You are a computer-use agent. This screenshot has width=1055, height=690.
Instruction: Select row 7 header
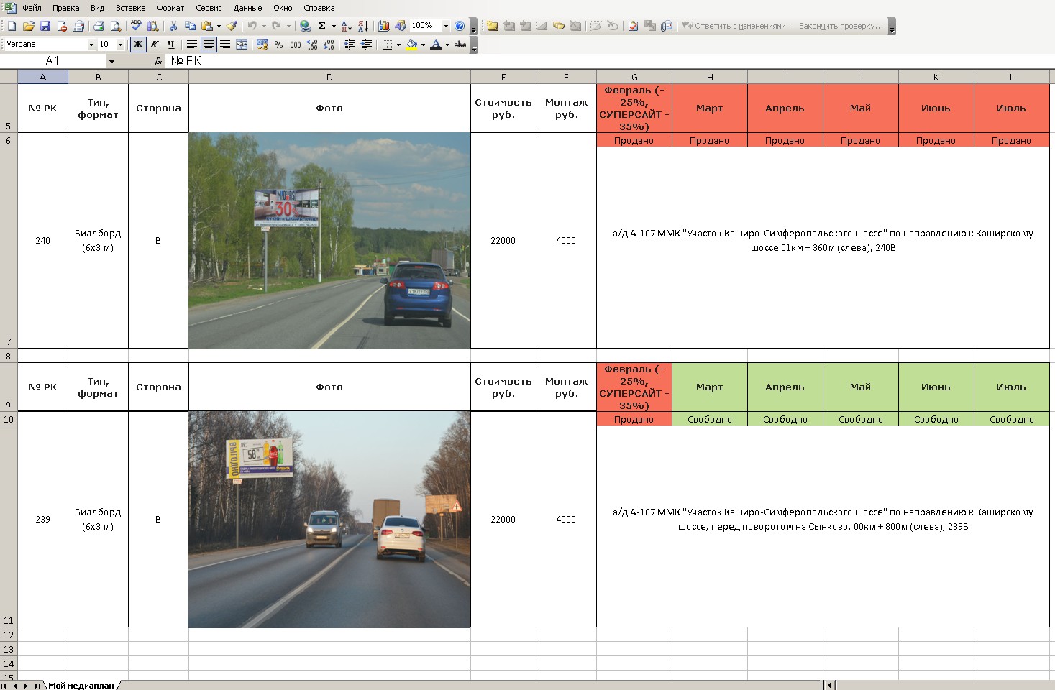tap(9, 248)
